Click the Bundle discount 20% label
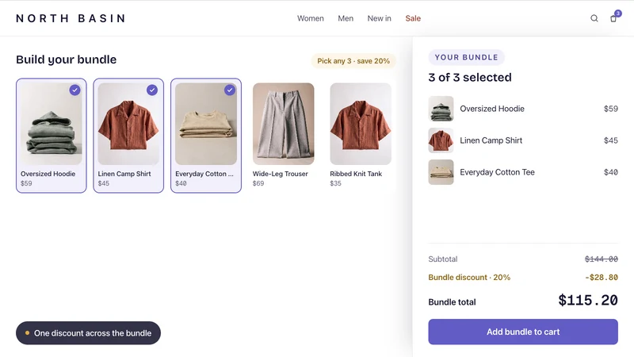The height and width of the screenshot is (357, 634). (x=469, y=277)
